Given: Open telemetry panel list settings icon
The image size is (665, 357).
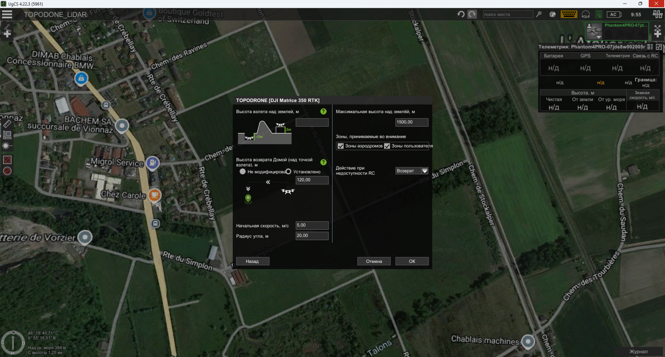Looking at the screenshot, I should (650, 47).
